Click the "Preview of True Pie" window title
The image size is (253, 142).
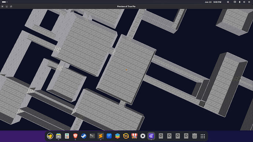(x=126, y=7)
